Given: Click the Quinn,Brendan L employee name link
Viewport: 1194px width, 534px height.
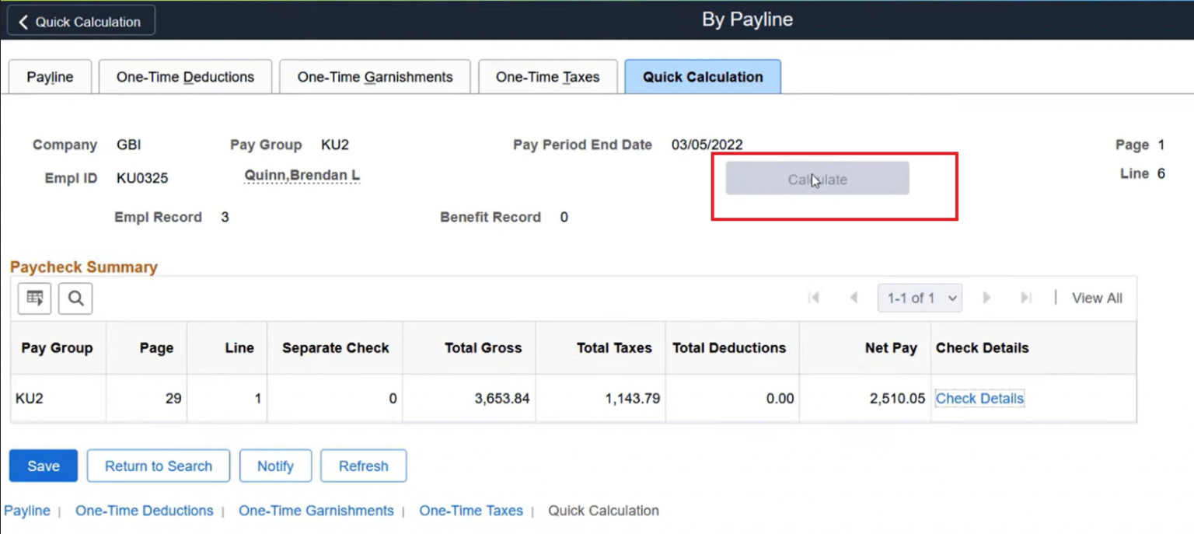Looking at the screenshot, I should [302, 175].
